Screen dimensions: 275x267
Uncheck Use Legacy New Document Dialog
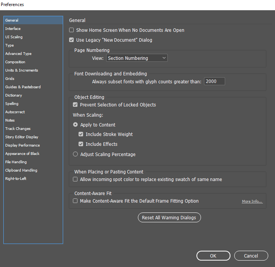pyautogui.click(x=71, y=40)
